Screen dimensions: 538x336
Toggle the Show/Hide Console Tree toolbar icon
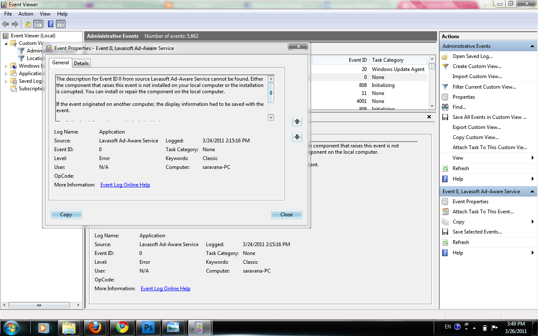(x=38, y=24)
